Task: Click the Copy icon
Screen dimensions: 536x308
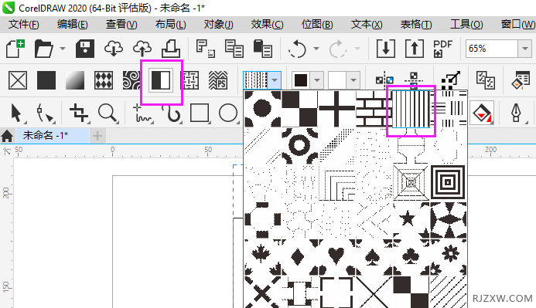Action: (x=234, y=49)
